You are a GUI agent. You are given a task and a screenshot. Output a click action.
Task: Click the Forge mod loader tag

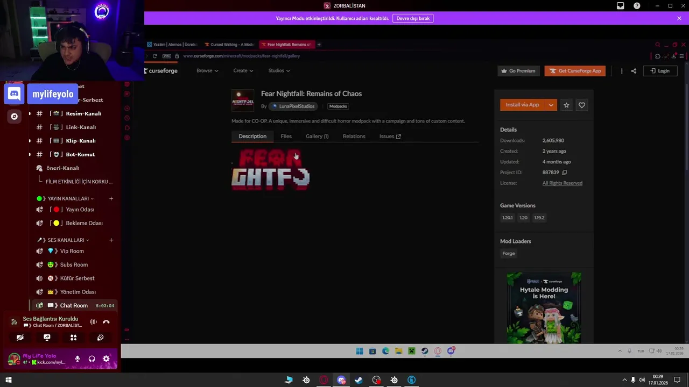coord(509,254)
